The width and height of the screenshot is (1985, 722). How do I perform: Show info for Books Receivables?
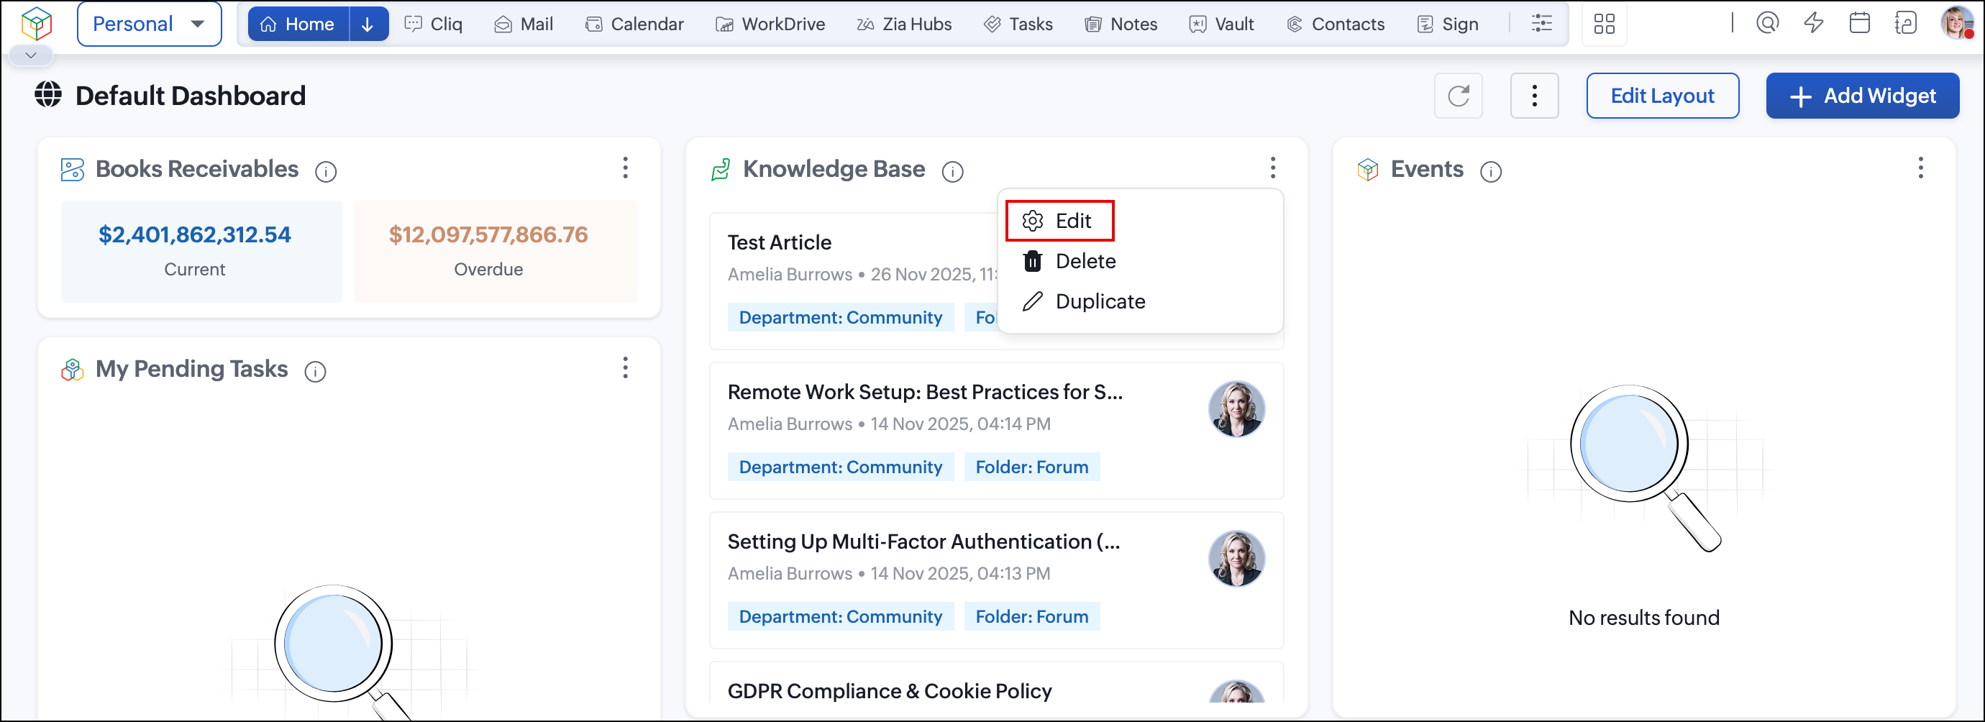[x=326, y=172]
